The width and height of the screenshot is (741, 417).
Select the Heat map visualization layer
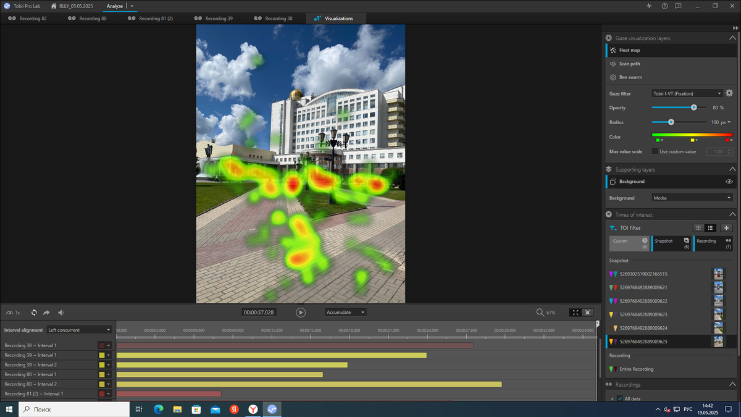pos(670,50)
